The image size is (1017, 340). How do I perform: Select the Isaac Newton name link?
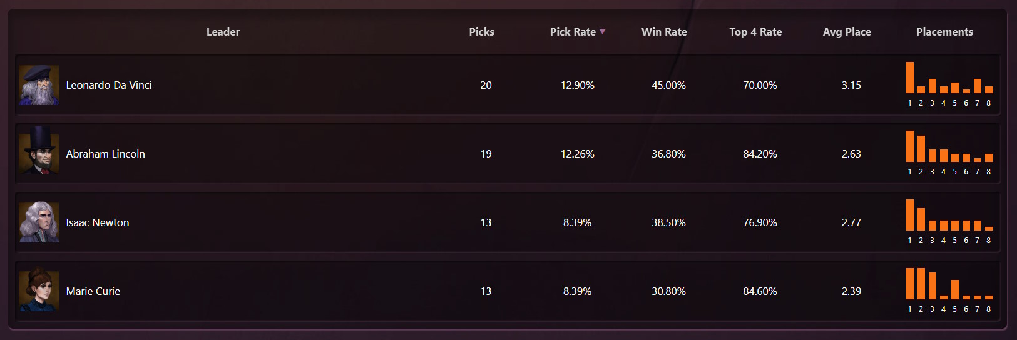pyautogui.click(x=98, y=222)
